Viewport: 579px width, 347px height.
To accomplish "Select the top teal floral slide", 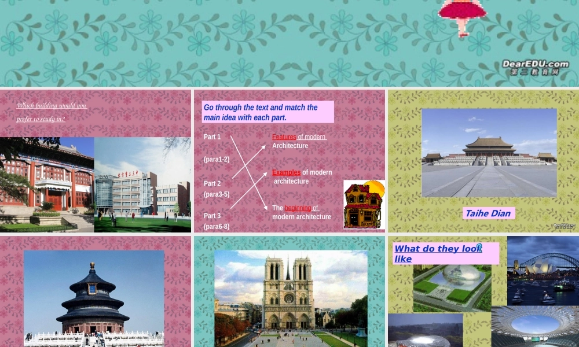I will click(289, 43).
